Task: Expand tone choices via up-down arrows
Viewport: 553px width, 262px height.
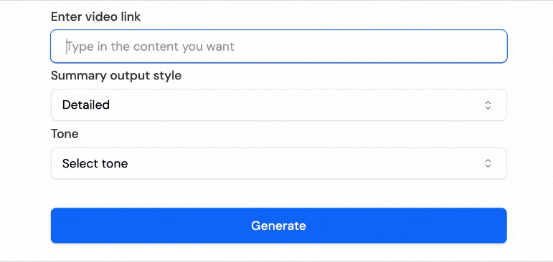Action: 488,163
